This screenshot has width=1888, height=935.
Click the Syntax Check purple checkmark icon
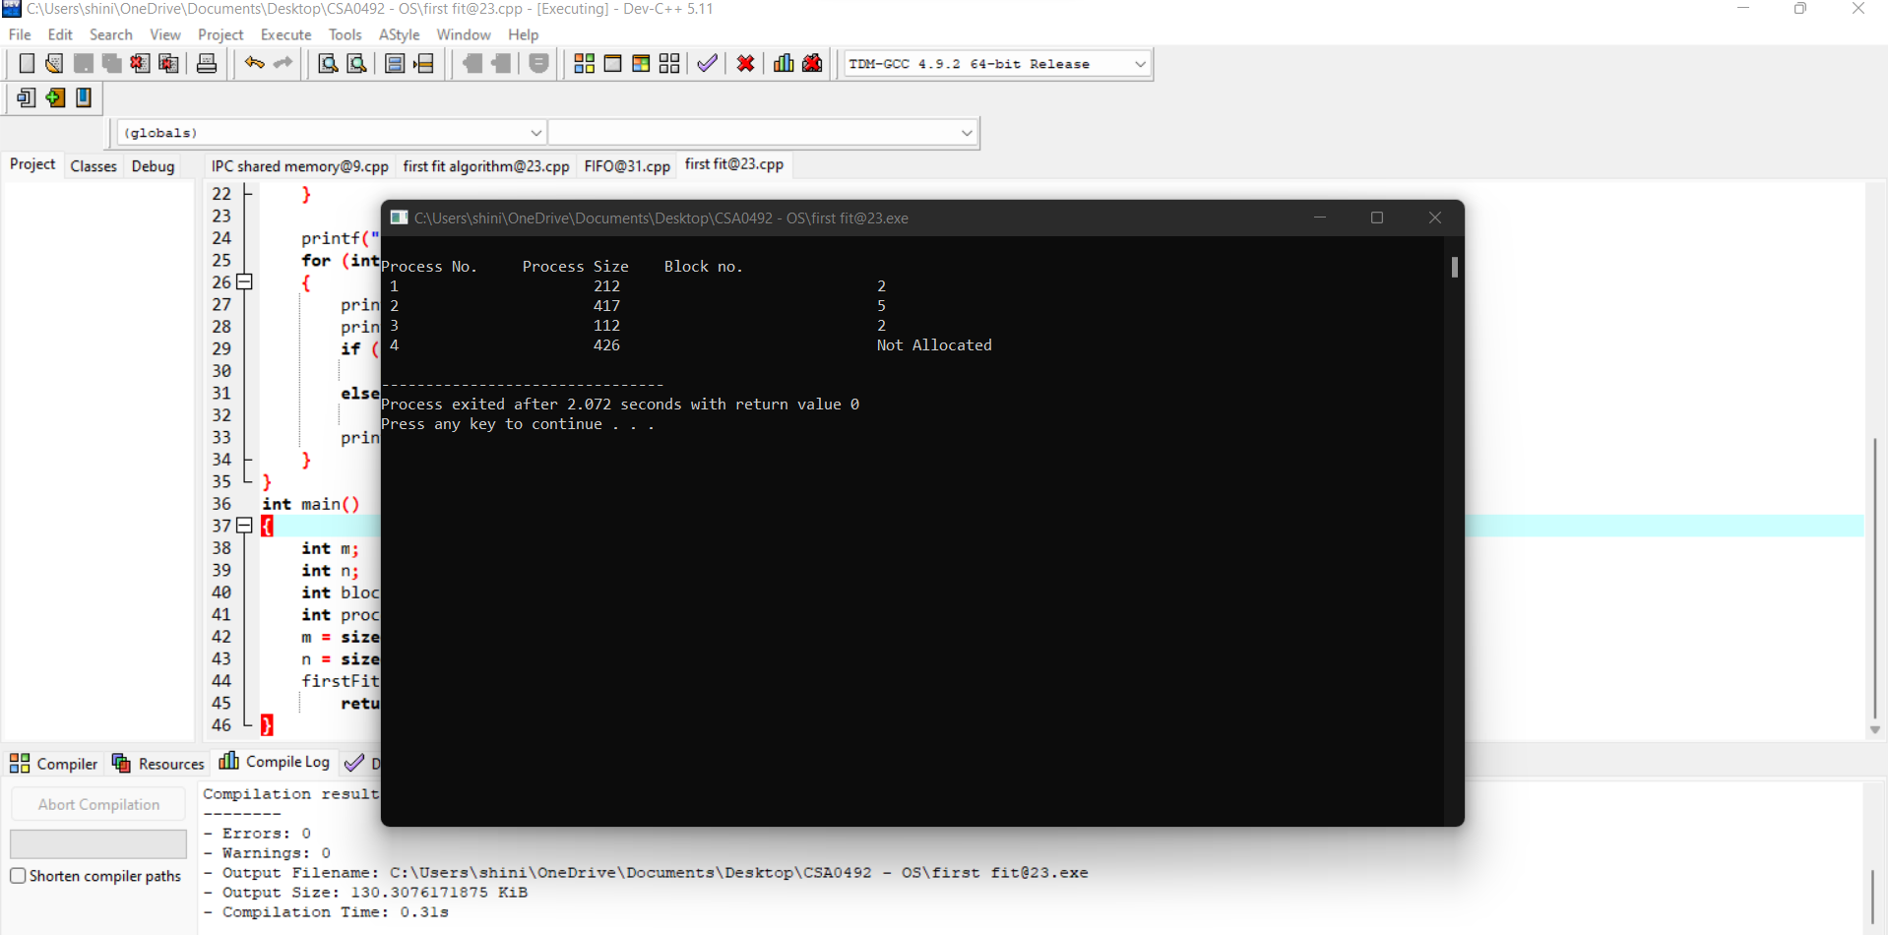coord(706,63)
